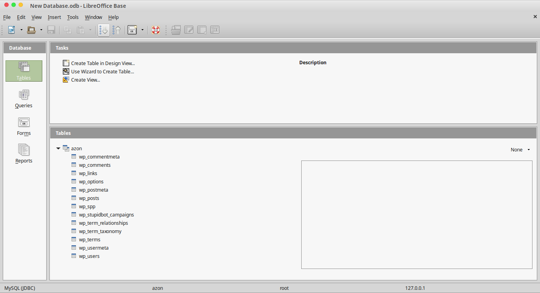Open the Edit menu

point(21,17)
